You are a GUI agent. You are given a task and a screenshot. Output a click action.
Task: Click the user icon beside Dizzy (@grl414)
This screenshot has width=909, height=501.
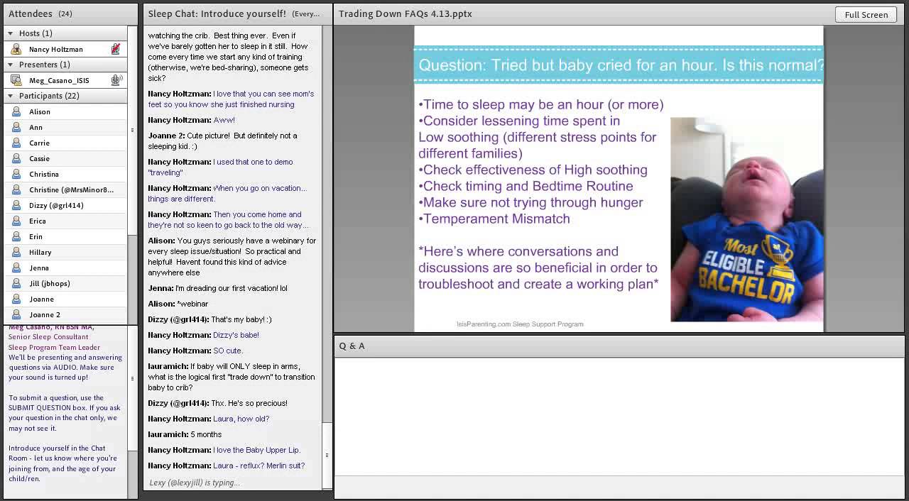click(16, 205)
